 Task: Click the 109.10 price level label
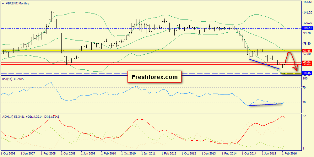click(307, 28)
